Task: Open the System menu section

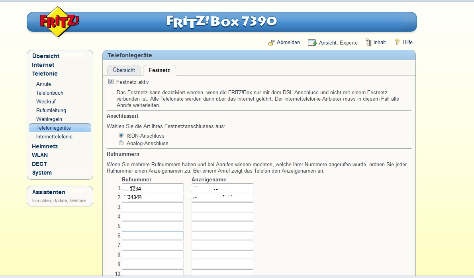Action: pos(42,173)
